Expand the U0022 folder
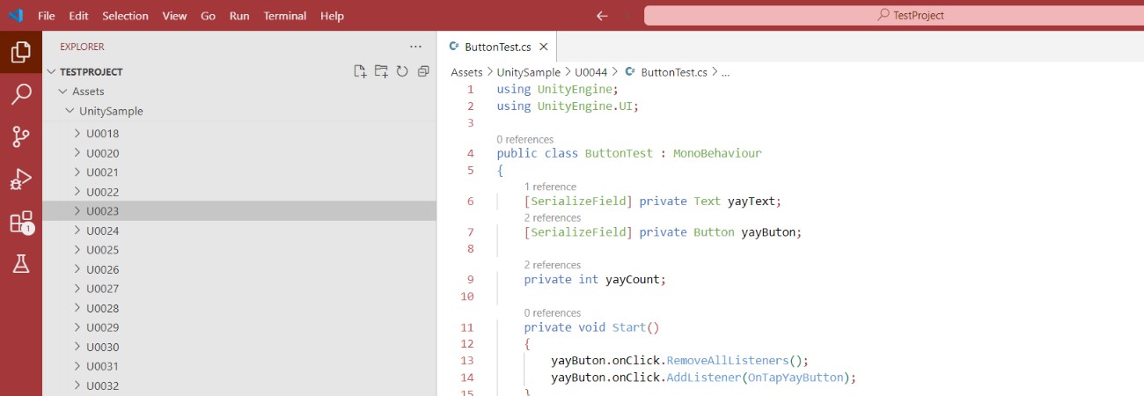Image resolution: width=1144 pixels, height=396 pixels. point(238,192)
